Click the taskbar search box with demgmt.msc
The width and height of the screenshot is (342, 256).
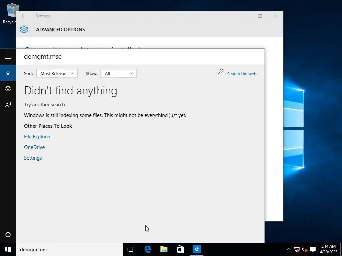(x=69, y=249)
